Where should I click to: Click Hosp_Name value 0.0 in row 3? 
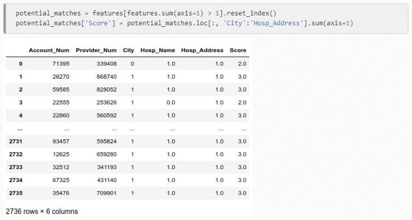[x=171, y=102]
